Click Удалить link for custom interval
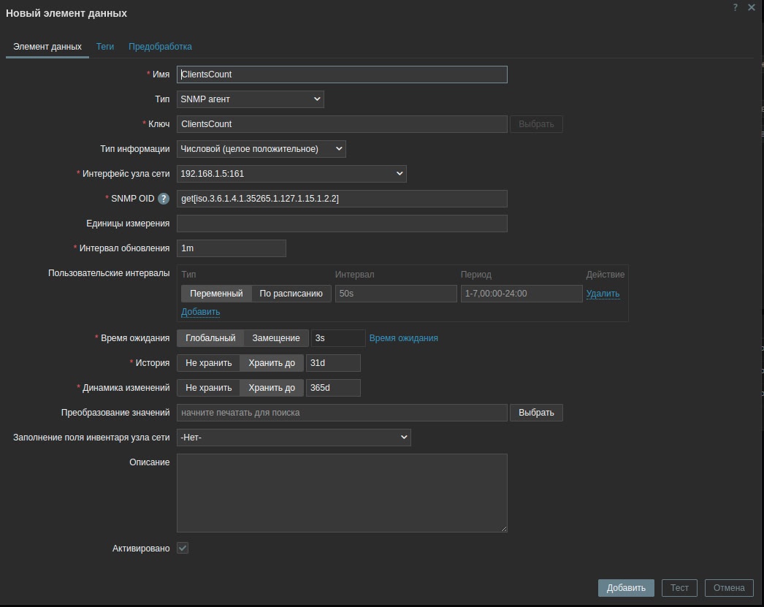Image resolution: width=764 pixels, height=607 pixels. coord(603,294)
